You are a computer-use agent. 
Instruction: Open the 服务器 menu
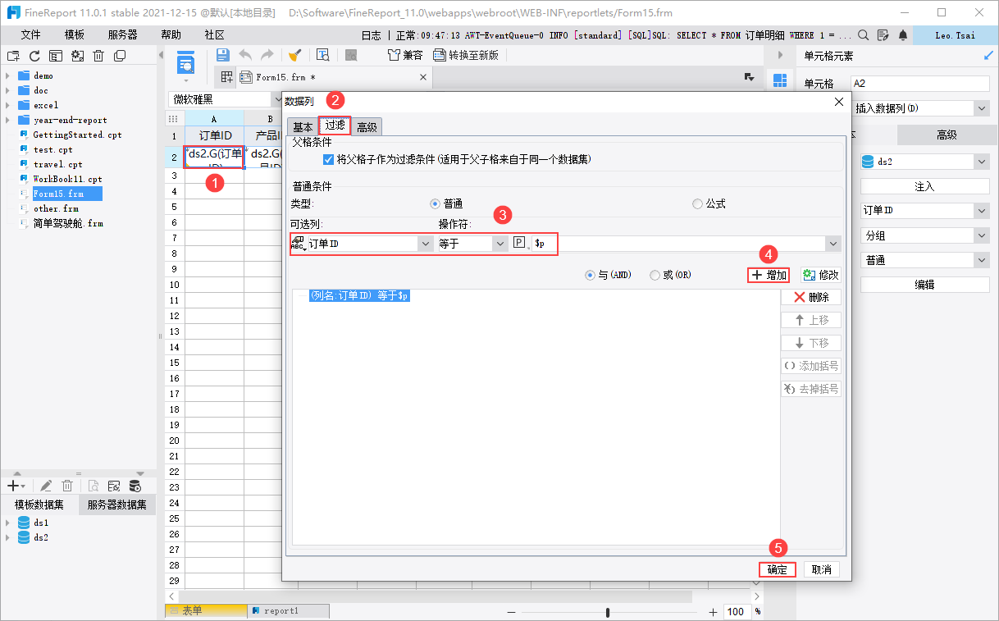(123, 35)
